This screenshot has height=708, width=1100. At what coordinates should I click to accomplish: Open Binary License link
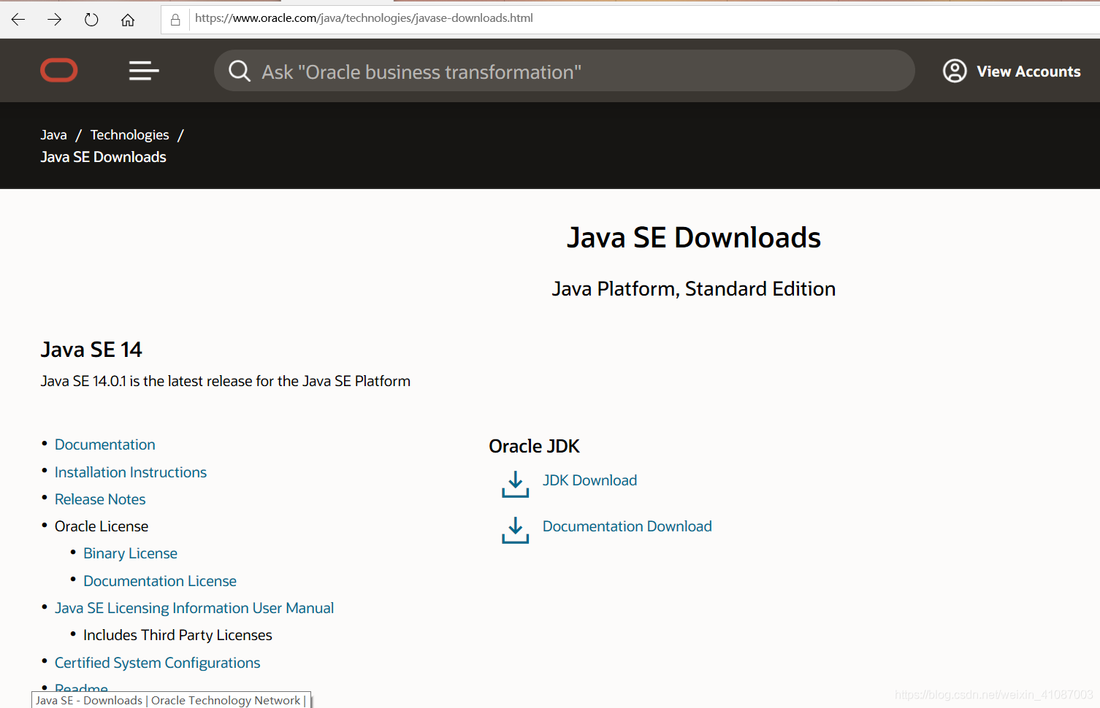tap(131, 553)
